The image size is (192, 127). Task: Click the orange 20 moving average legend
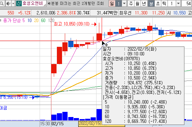(x=36, y=20)
